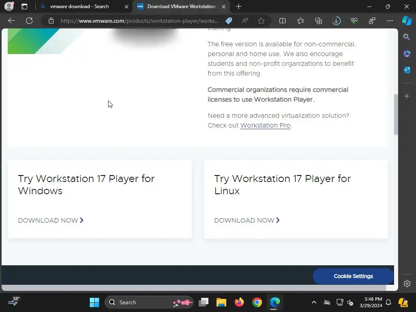
Task: Click Download Now for Windows
Action: click(x=51, y=221)
